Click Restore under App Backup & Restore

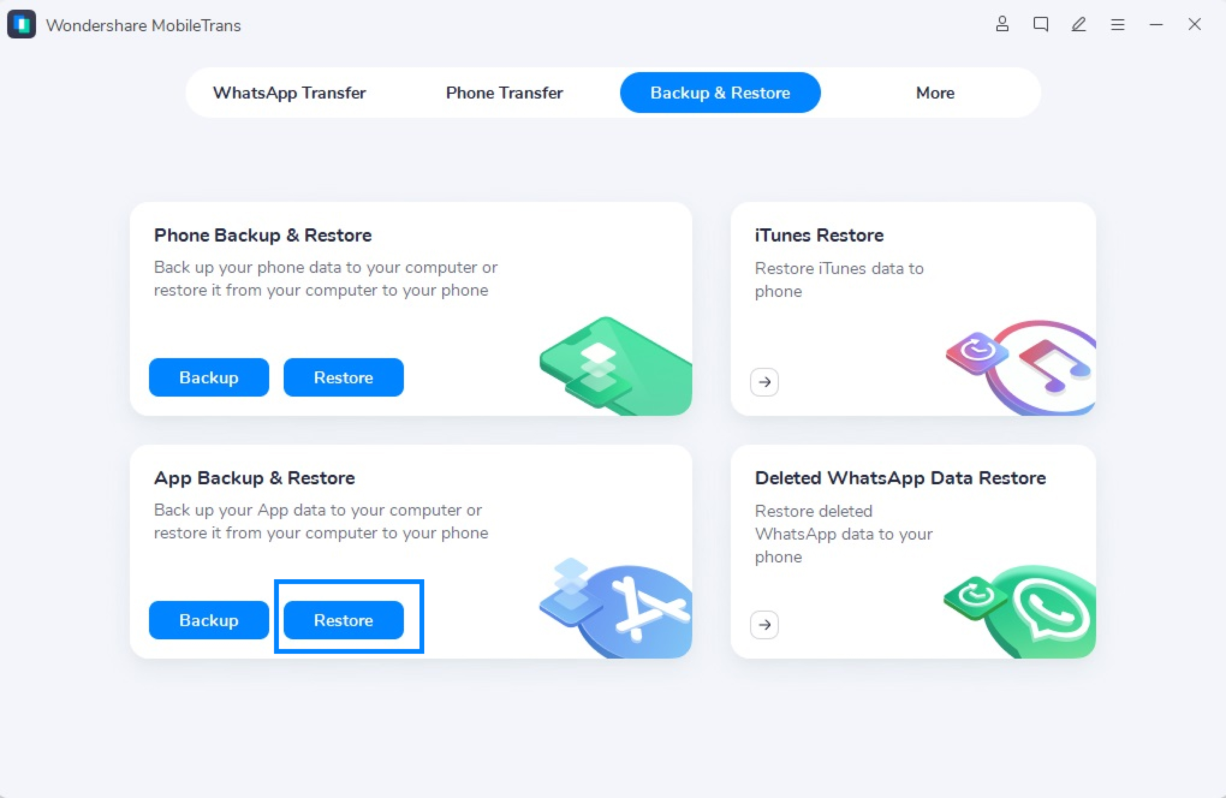(343, 619)
